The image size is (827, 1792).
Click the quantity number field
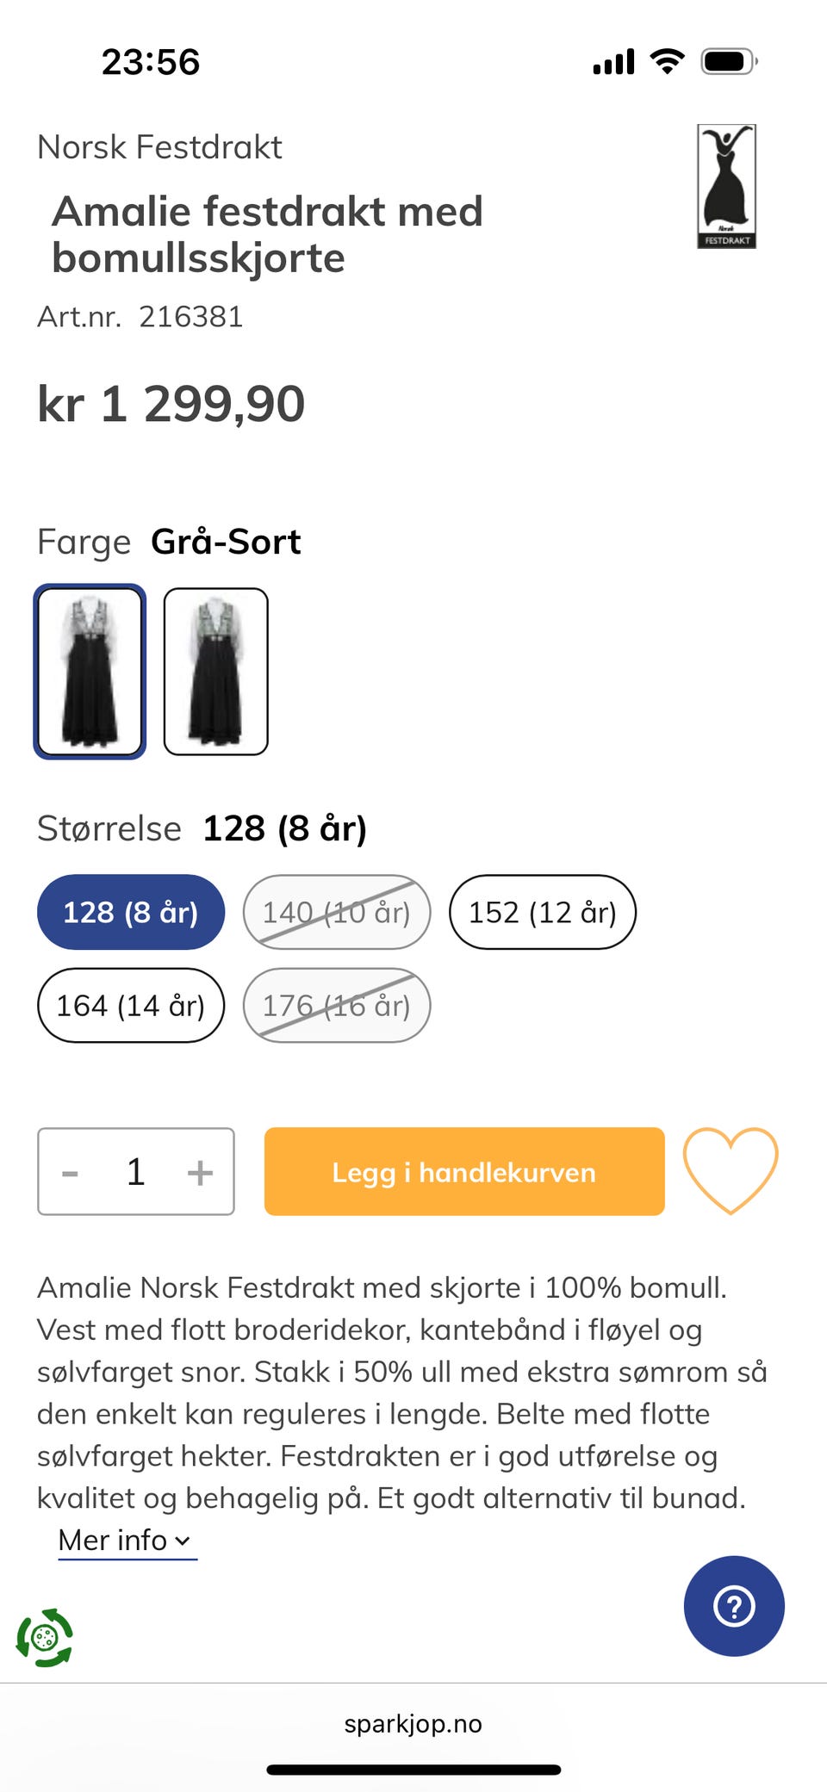coord(136,1172)
